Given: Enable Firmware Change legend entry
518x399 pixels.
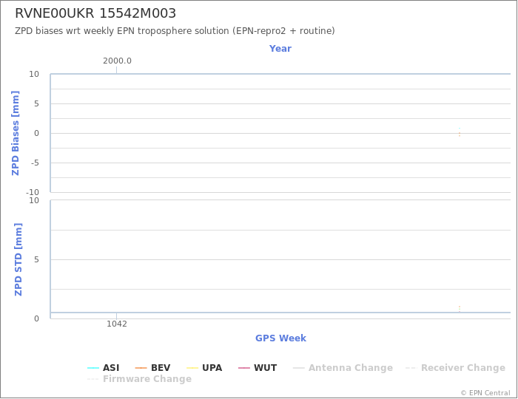Looking at the screenshot, I should click(x=139, y=379).
